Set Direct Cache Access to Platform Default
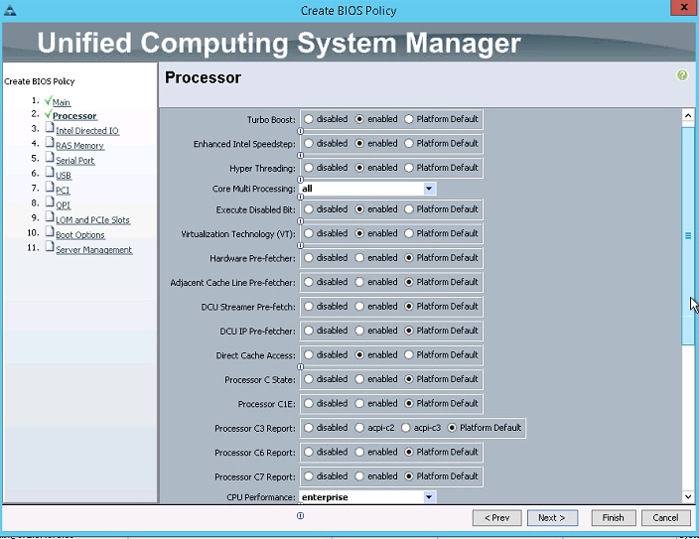This screenshot has width=699, height=539. click(409, 355)
